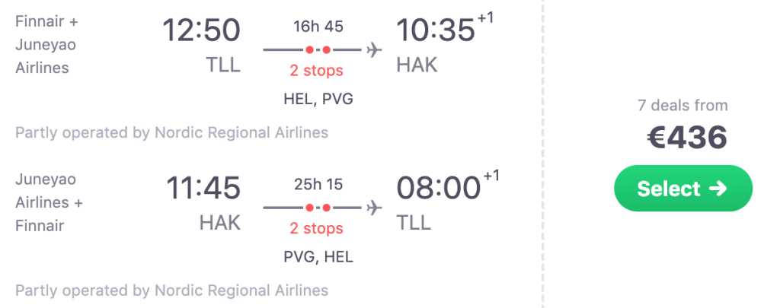Click the "7 deals from" text

[x=682, y=106]
